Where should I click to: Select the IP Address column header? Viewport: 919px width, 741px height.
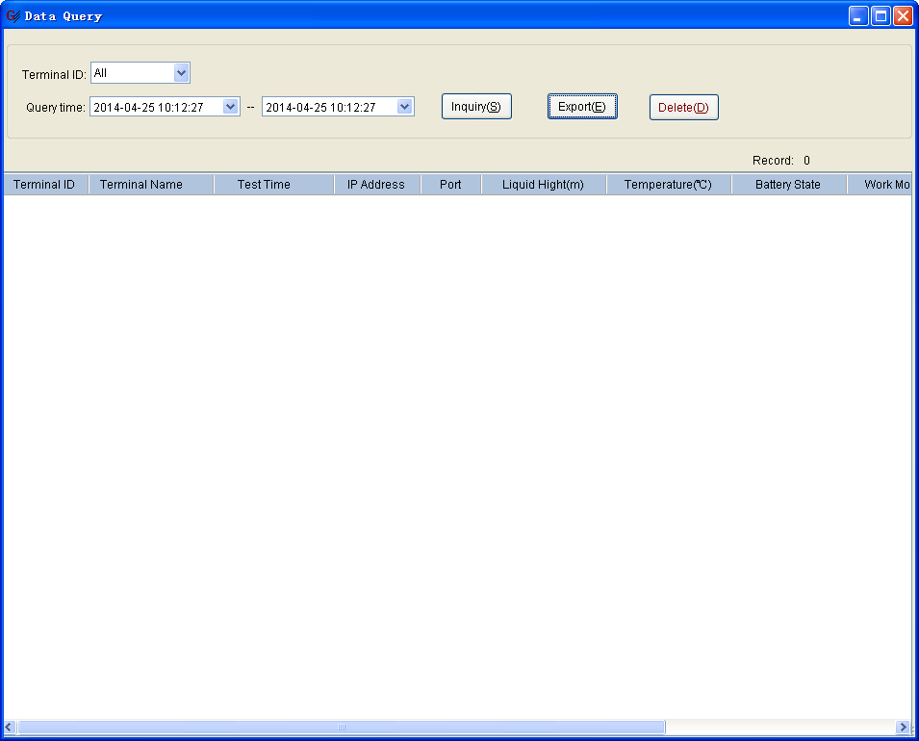[x=376, y=185]
